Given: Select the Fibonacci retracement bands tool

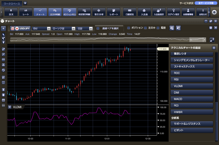Looking at the screenshot, I should click(x=4, y=82).
